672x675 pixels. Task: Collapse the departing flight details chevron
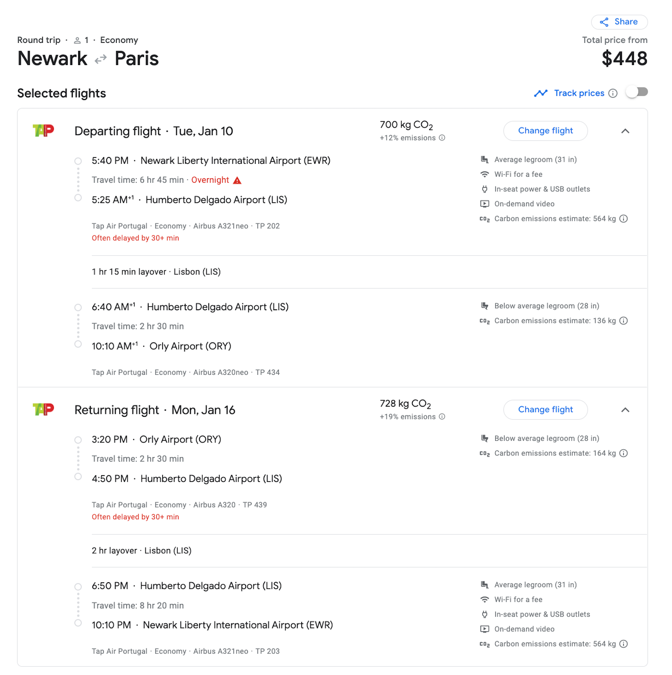[x=625, y=131]
